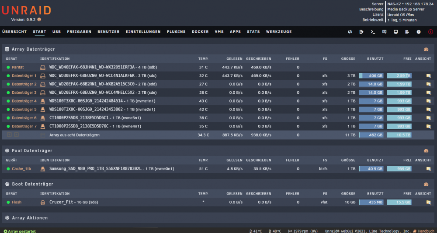Open the Cache_1tb device link

coord(21,169)
